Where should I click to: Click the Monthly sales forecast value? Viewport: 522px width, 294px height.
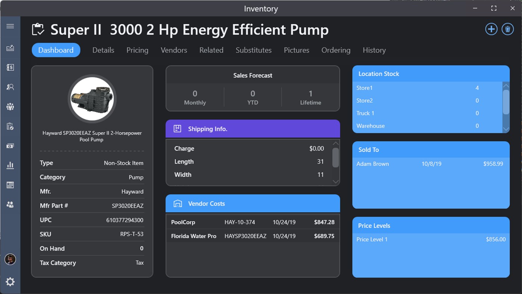click(195, 93)
